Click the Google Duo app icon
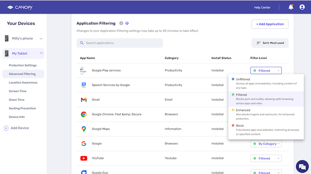Image resolution: width=311 pixels, height=174 pixels. (x=84, y=172)
